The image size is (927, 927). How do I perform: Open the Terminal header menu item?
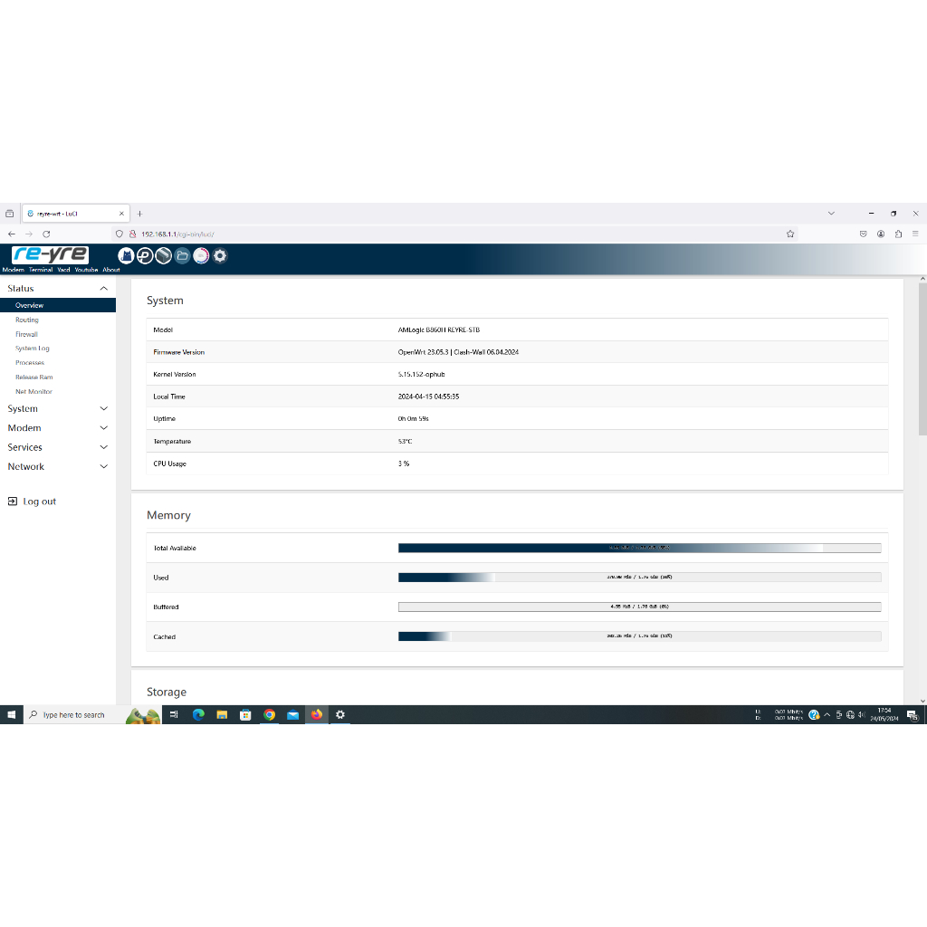click(x=41, y=270)
